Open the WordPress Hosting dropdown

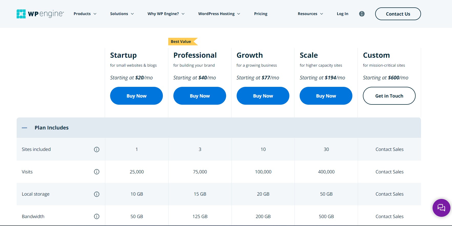(x=219, y=14)
